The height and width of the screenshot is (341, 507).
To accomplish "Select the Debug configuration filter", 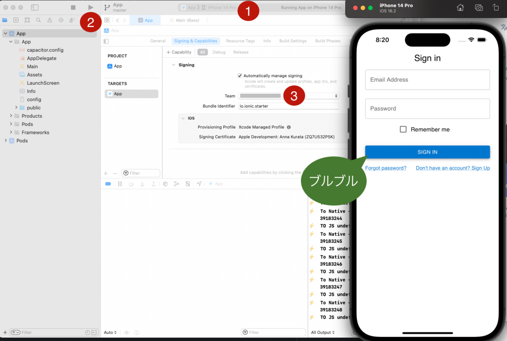I will [x=219, y=52].
